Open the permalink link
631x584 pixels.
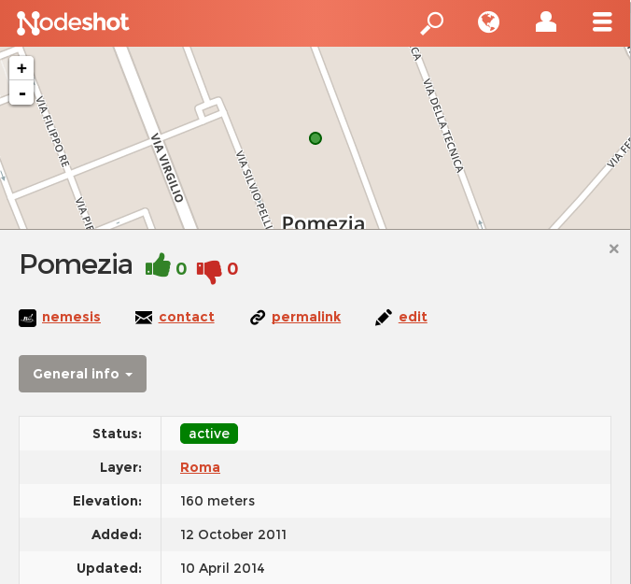click(x=306, y=317)
